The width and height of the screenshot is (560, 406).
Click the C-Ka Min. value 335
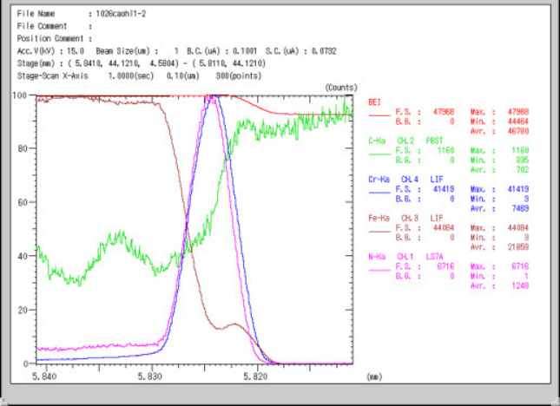522,160
